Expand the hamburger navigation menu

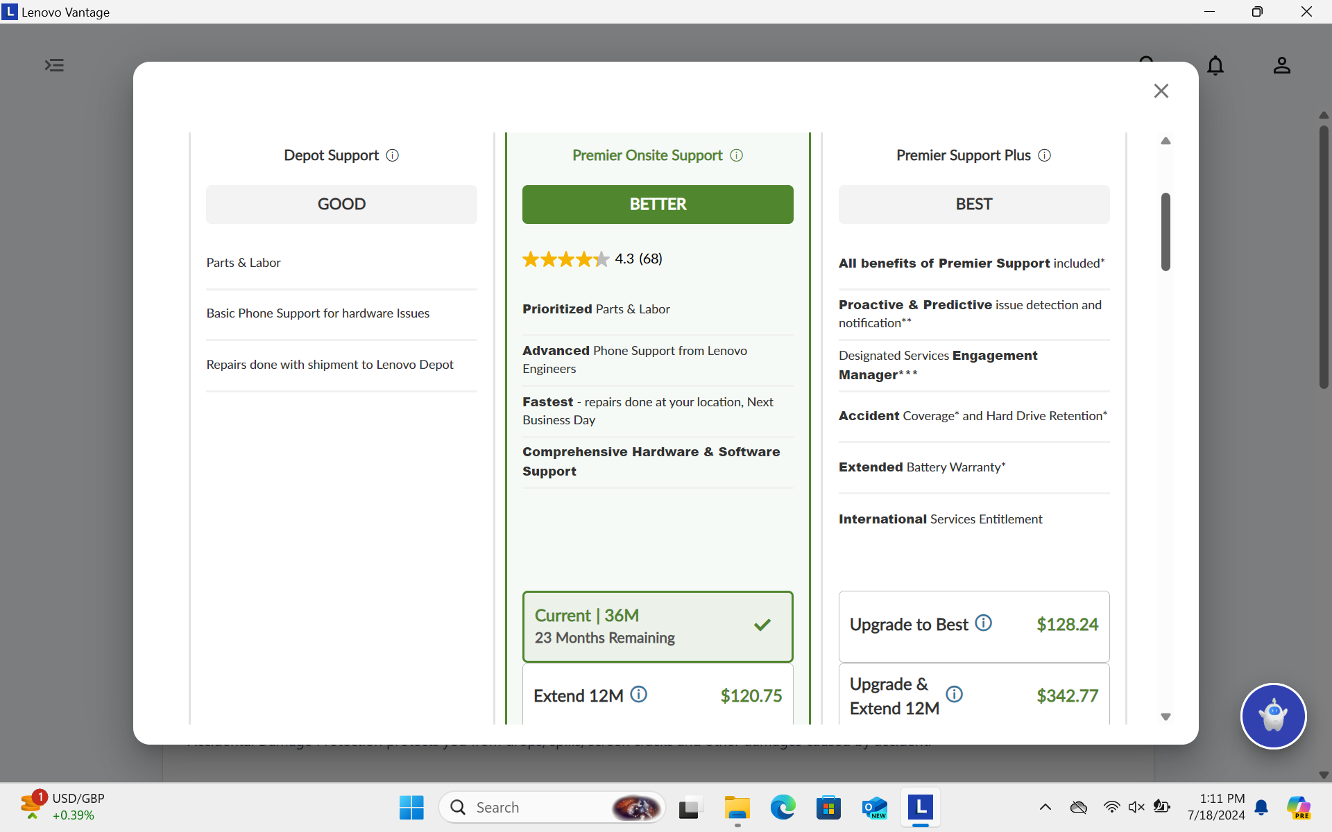(54, 65)
